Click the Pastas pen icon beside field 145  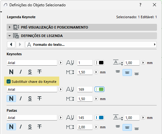[x=70, y=118]
